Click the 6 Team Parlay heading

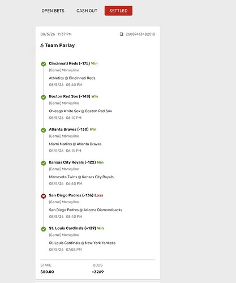click(x=58, y=45)
